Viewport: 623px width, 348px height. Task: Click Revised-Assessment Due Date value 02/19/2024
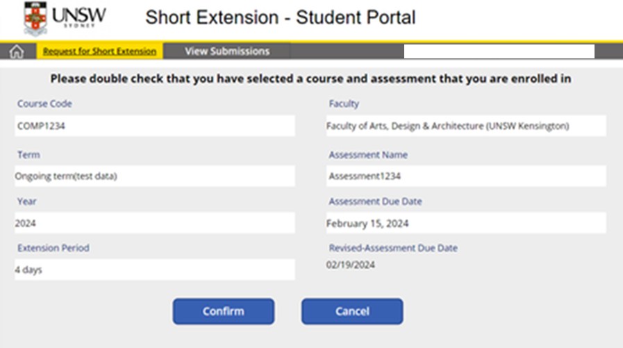coord(350,265)
